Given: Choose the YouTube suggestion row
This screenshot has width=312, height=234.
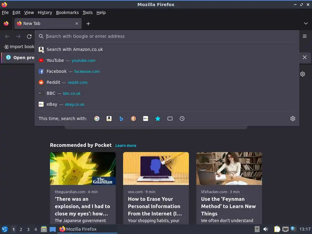Looking at the screenshot, I should [167, 60].
